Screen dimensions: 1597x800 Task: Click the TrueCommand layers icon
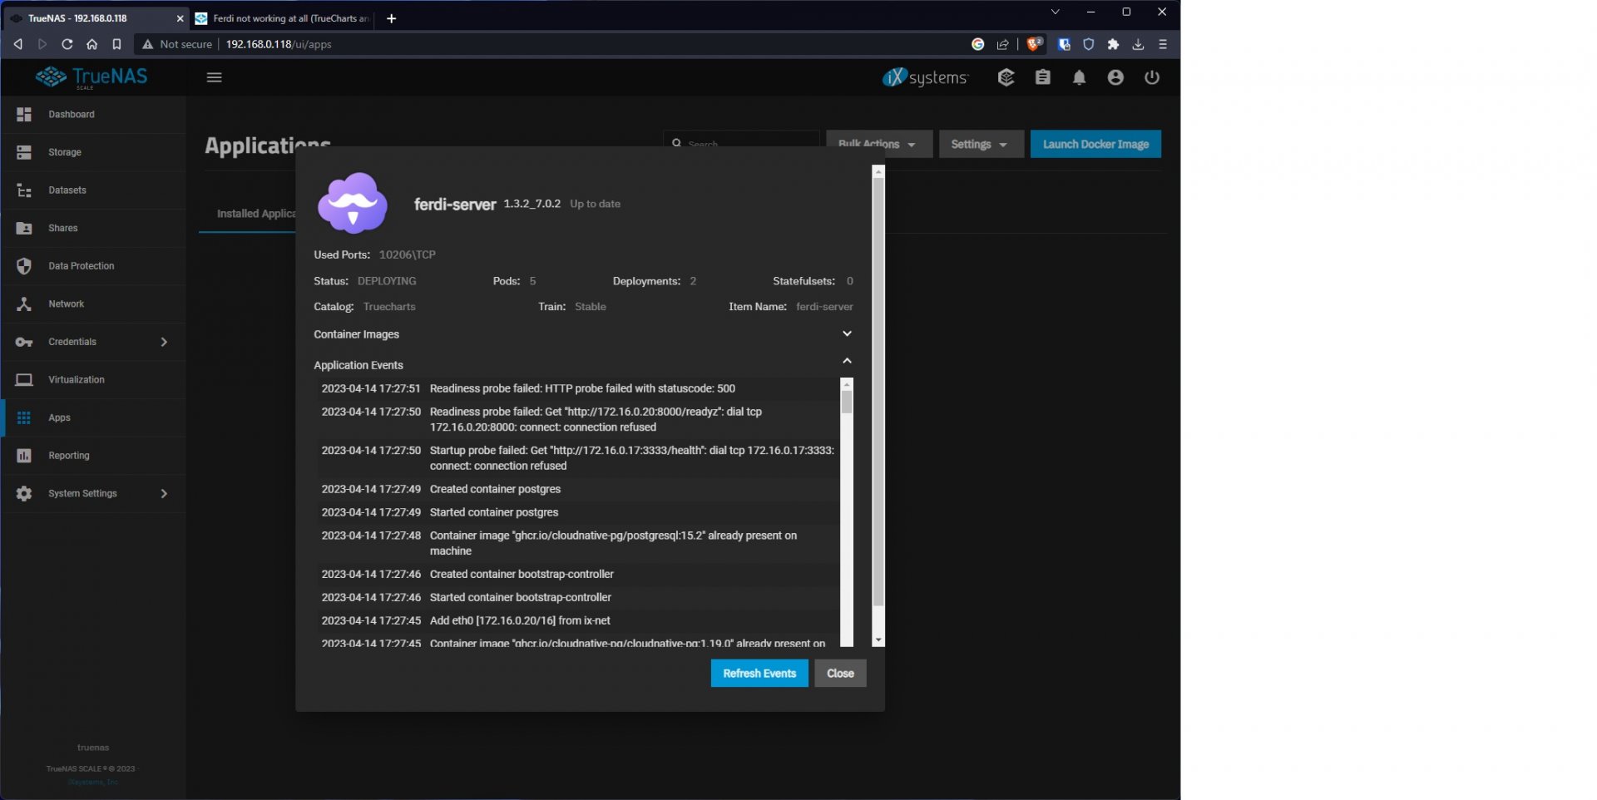(1006, 77)
